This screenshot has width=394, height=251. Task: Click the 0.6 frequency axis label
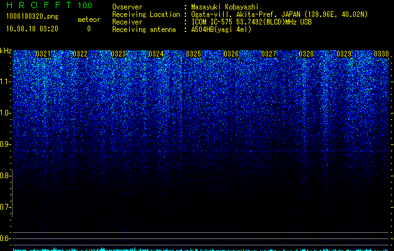click(4, 238)
